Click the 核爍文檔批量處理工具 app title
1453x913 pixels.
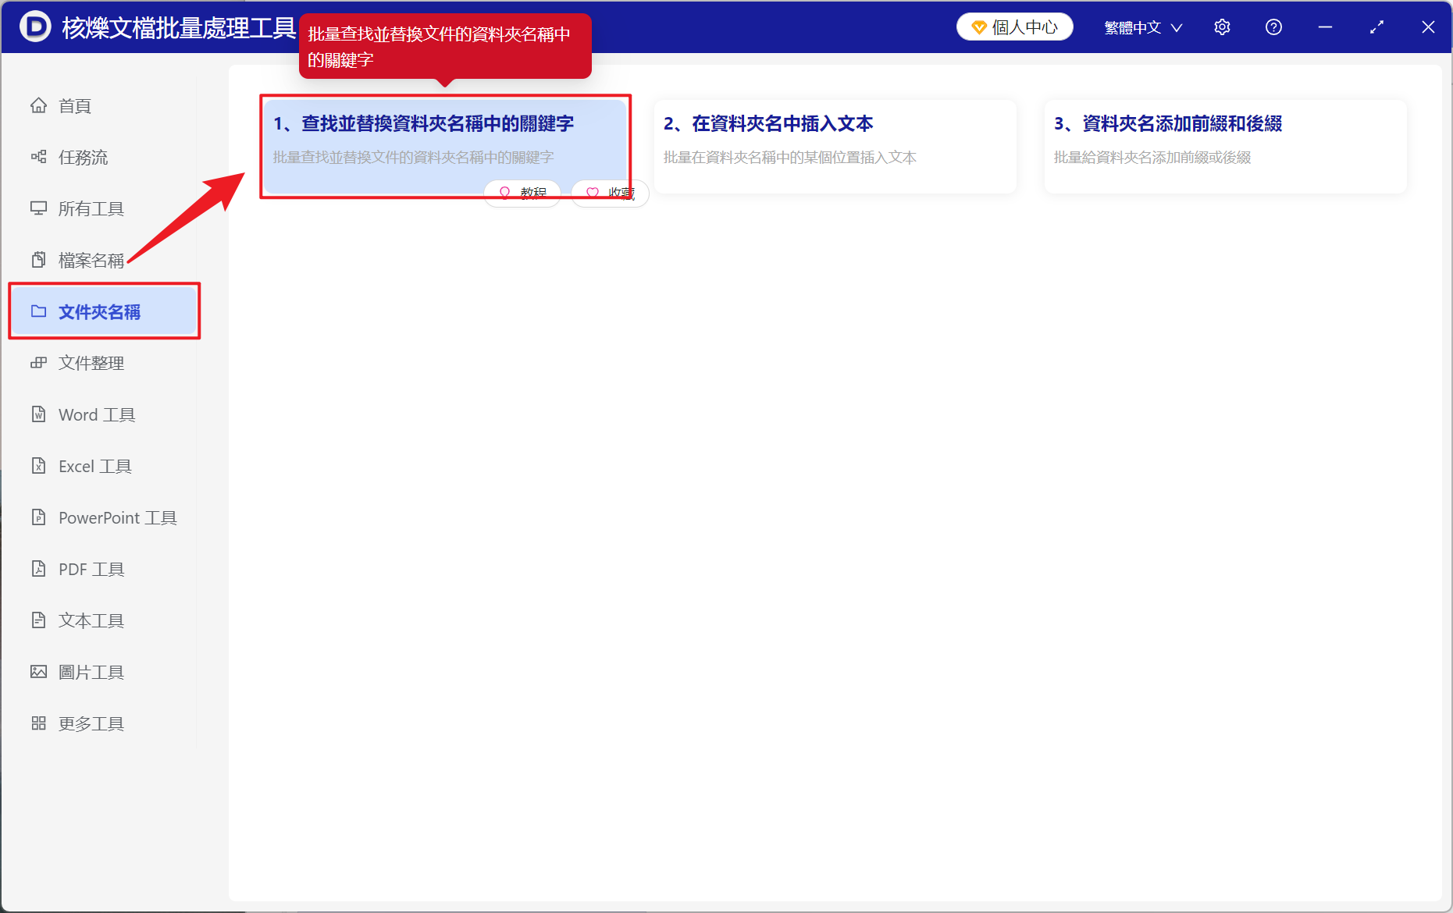[x=179, y=28]
